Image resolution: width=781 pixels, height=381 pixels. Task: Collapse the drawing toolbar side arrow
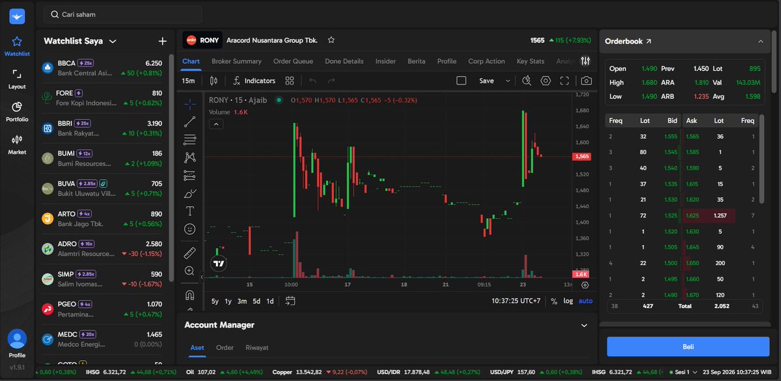(x=202, y=277)
